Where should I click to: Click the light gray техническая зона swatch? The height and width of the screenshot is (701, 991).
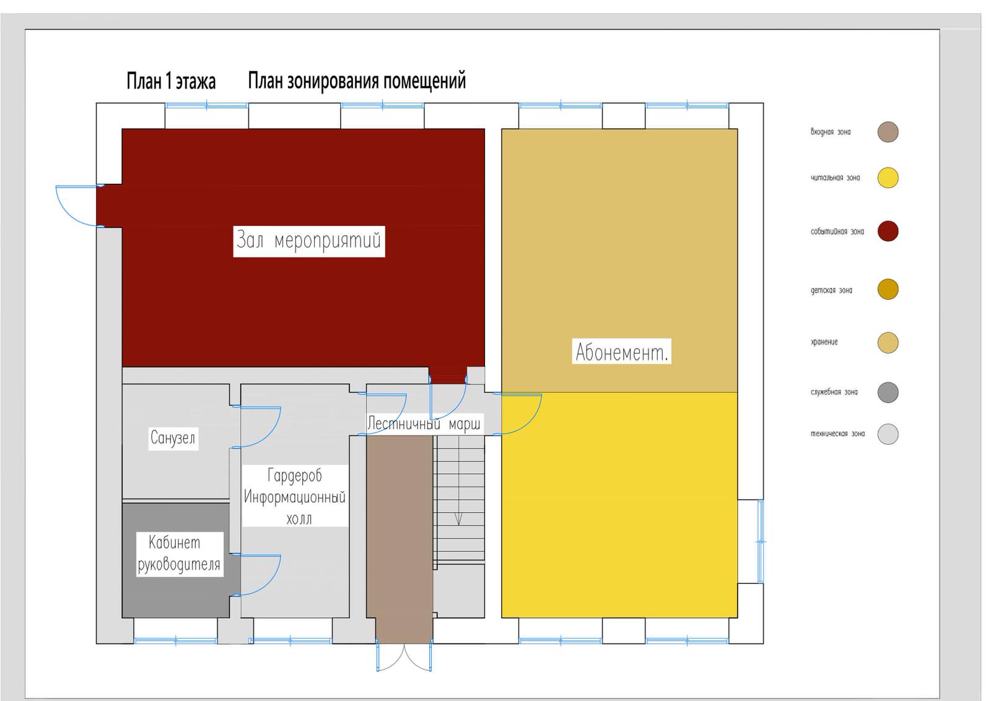point(888,434)
